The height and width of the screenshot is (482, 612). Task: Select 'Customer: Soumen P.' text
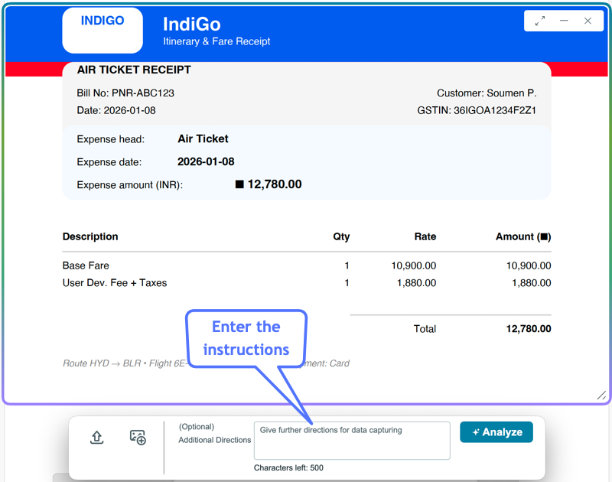tap(487, 93)
